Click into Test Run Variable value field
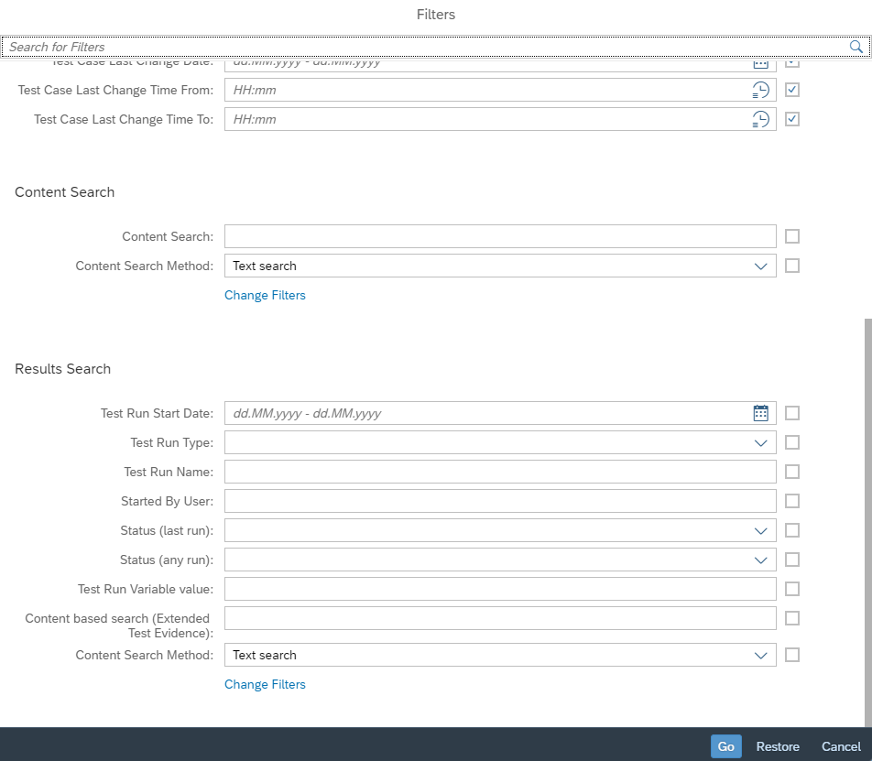 click(x=499, y=589)
